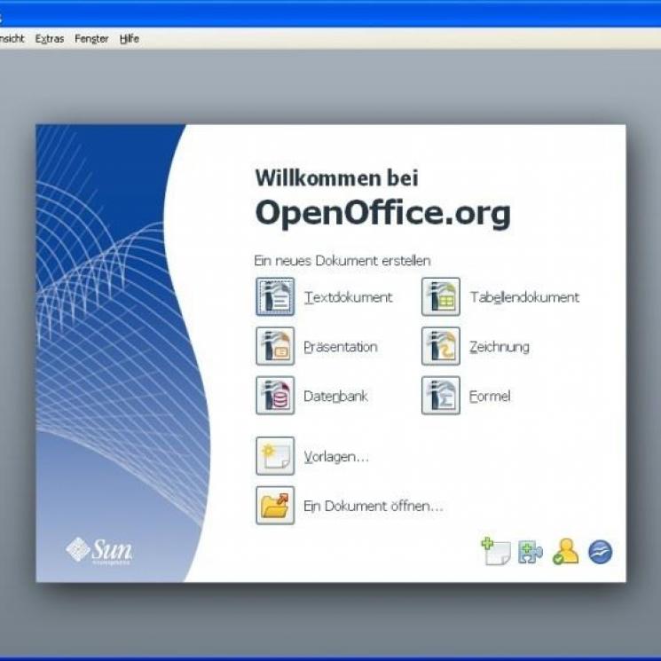Screen dimensions: 661x661
Task: Choose the Tabellendokument label
Action: pyautogui.click(x=524, y=297)
